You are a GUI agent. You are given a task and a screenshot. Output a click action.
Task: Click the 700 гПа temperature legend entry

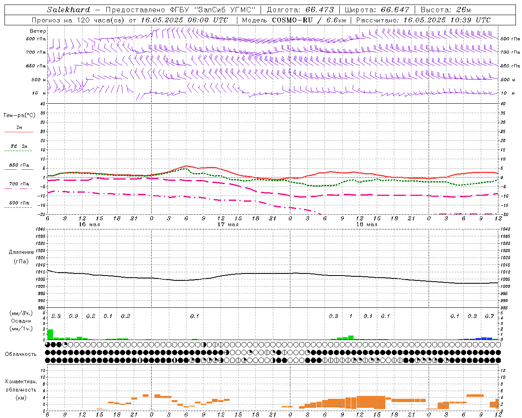(19, 184)
